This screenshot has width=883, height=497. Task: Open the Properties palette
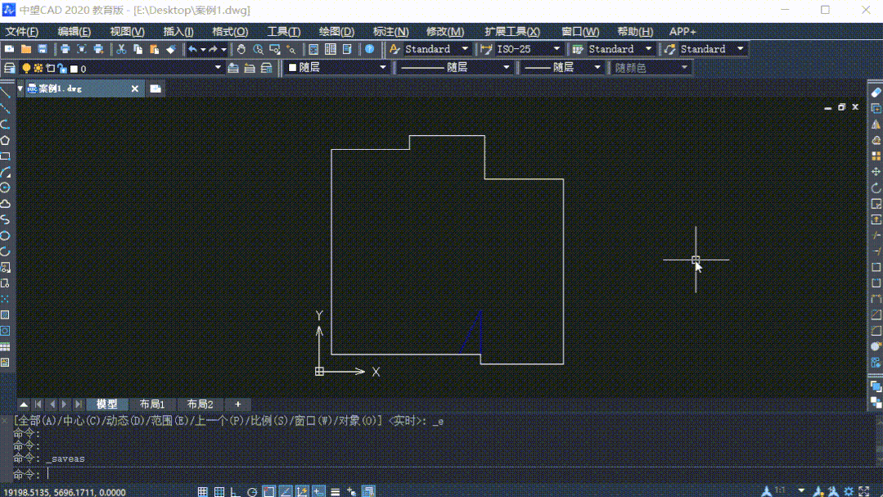313,50
